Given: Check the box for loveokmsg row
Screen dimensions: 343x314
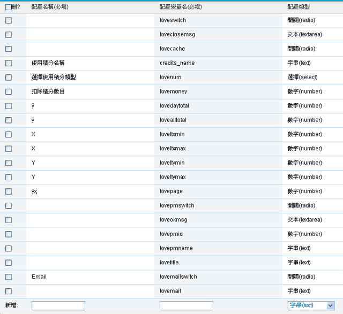Looking at the screenshot, I should (9, 220).
